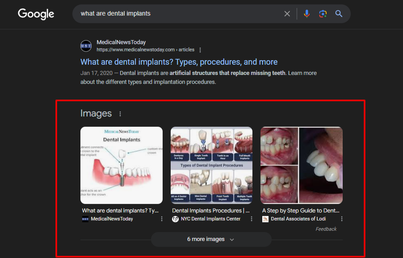403x258 pixels.
Task: Open the Types of Dental Implant Procedures thumbnail
Action: point(211,165)
